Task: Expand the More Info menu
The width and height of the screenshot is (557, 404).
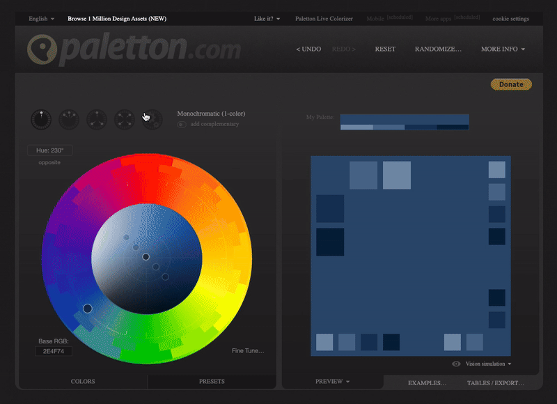Action: coord(503,49)
